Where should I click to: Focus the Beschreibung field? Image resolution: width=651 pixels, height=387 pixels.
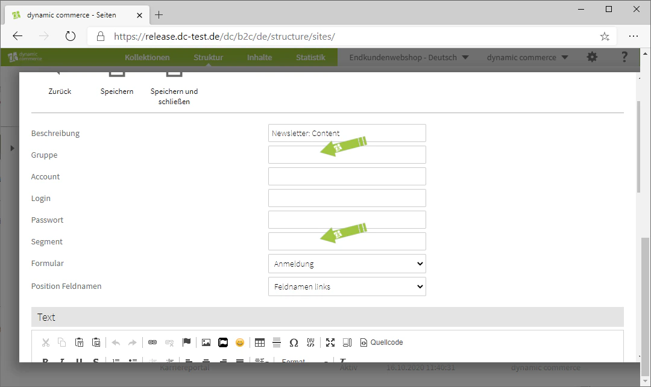coord(347,133)
